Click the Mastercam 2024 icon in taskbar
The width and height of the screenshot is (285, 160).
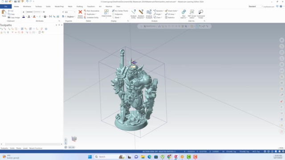[175, 157]
